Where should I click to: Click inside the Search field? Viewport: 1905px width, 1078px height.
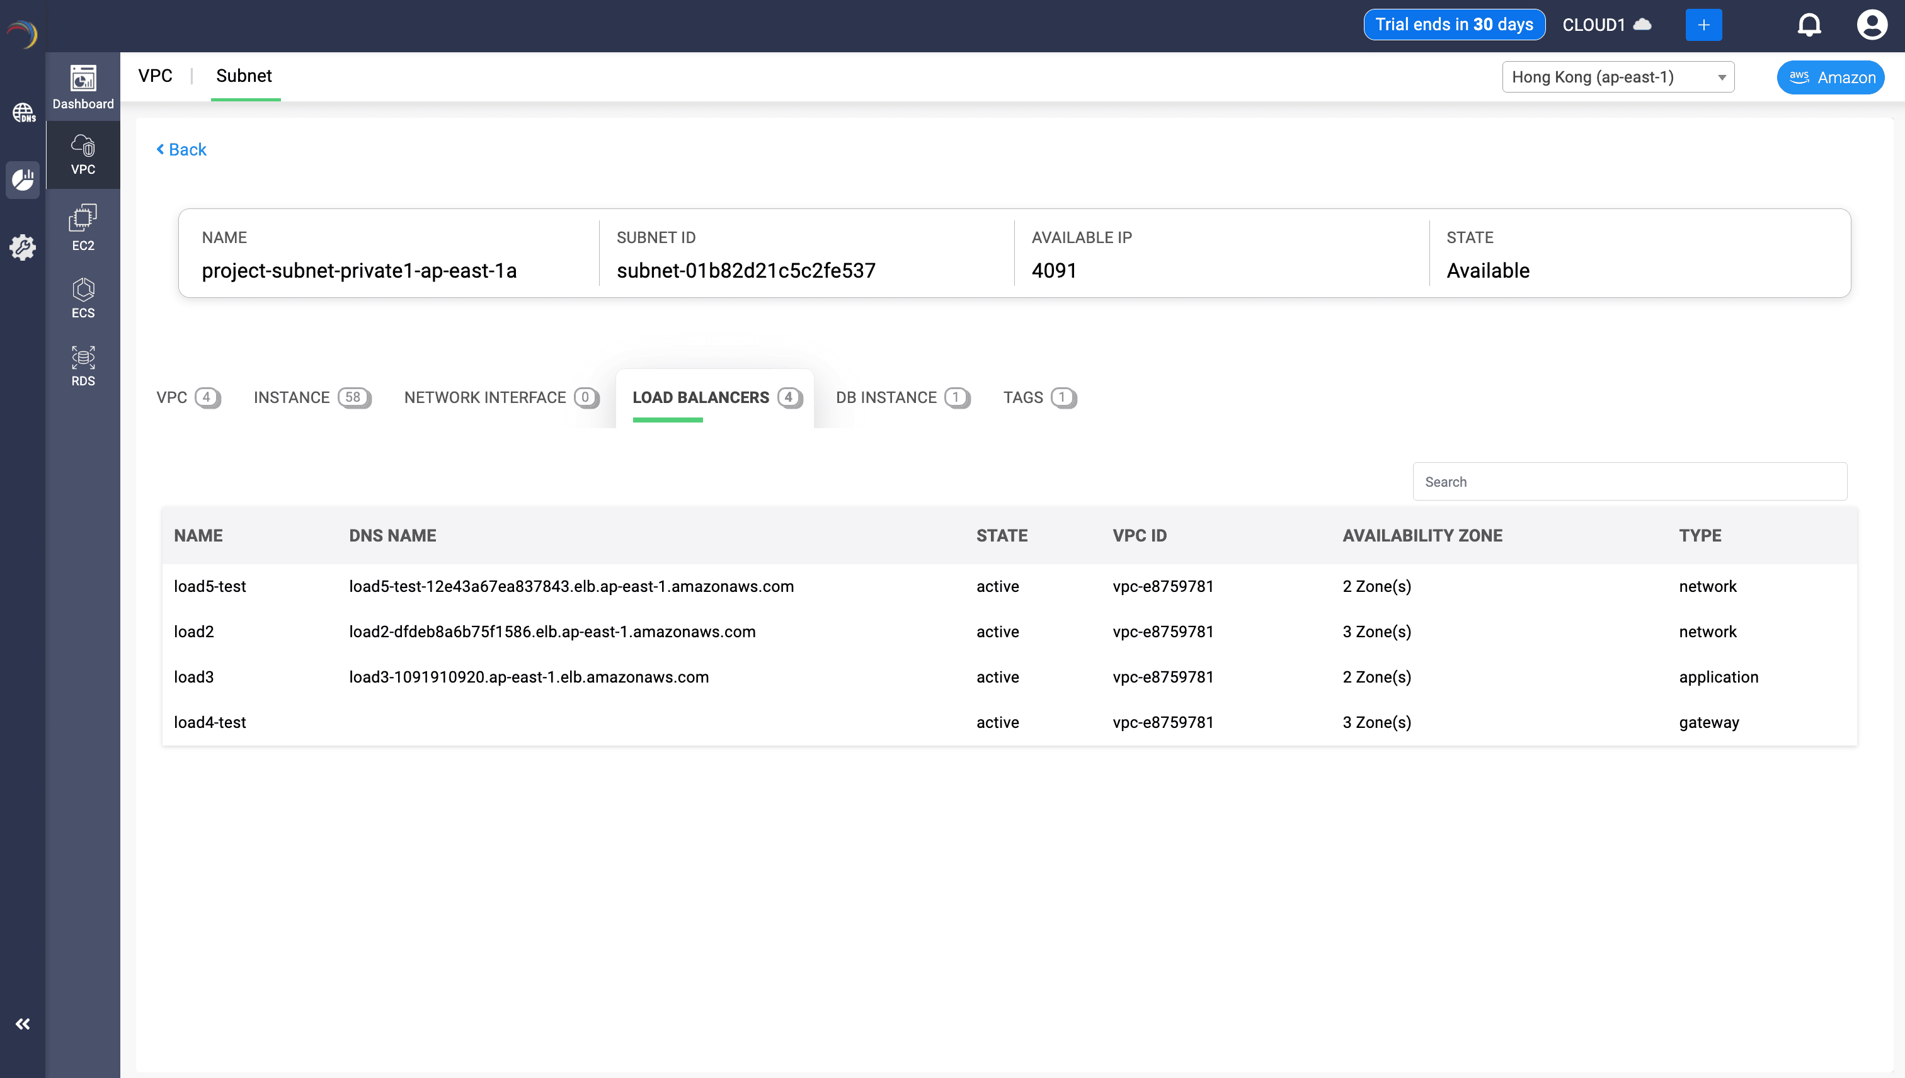click(1628, 481)
